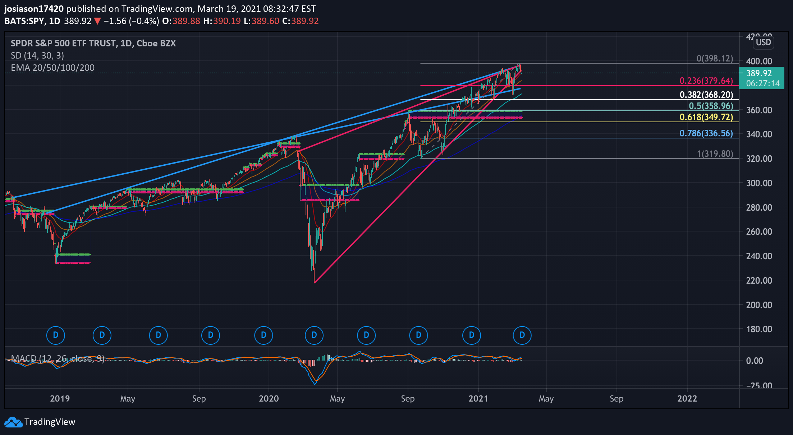Click the 0.618(349.72) Fibonacci label
The image size is (793, 435).
click(x=706, y=117)
